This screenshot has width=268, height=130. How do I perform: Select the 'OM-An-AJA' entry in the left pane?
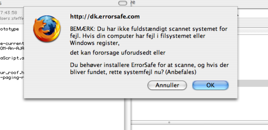[x=12, y=48]
